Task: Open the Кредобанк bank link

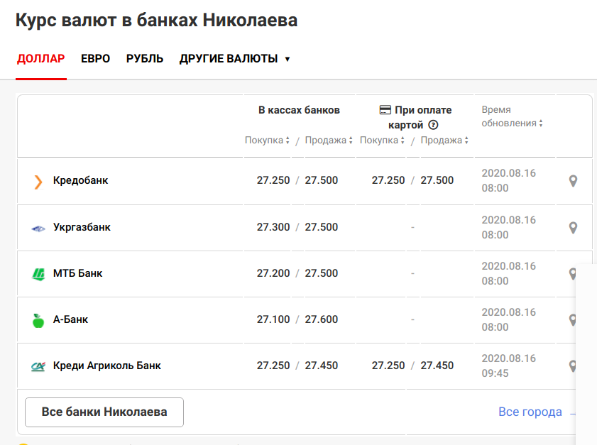Action: pos(80,180)
